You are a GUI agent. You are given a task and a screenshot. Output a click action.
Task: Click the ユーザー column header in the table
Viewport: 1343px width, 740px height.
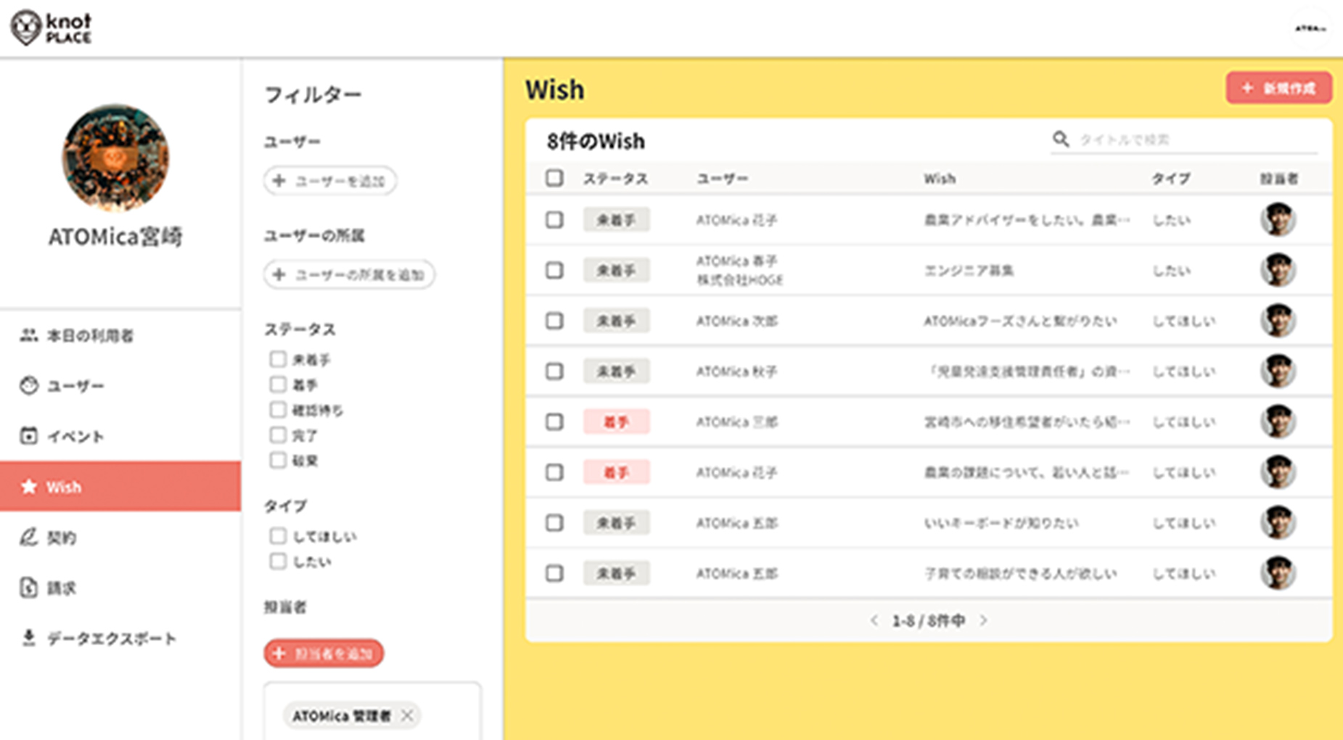coord(722,178)
